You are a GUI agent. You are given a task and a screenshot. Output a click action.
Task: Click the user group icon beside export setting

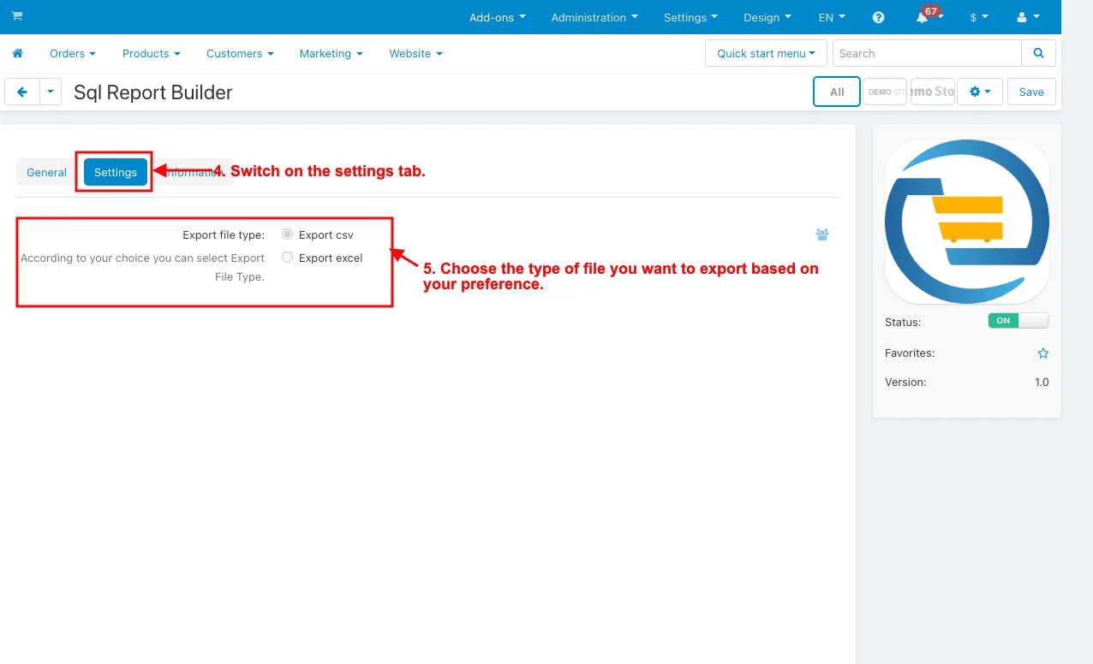point(822,234)
